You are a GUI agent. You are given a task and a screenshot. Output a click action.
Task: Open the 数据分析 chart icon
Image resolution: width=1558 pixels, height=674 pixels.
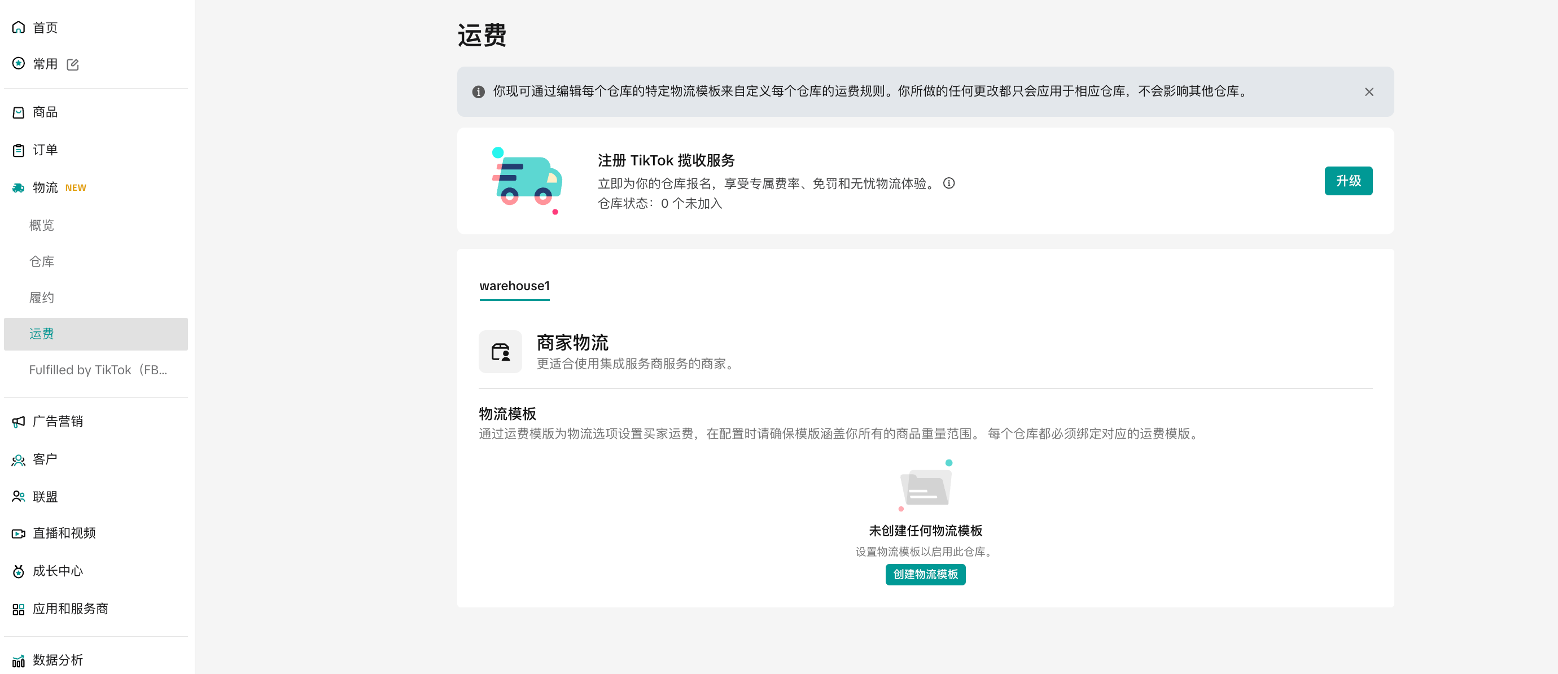tap(18, 660)
